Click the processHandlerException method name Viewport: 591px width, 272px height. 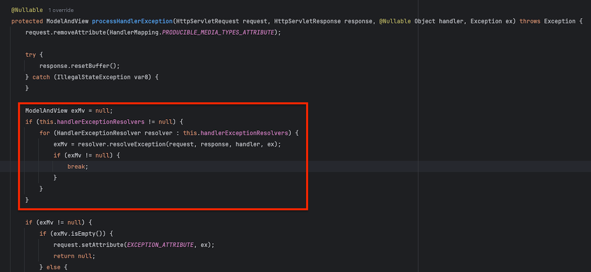[132, 21]
